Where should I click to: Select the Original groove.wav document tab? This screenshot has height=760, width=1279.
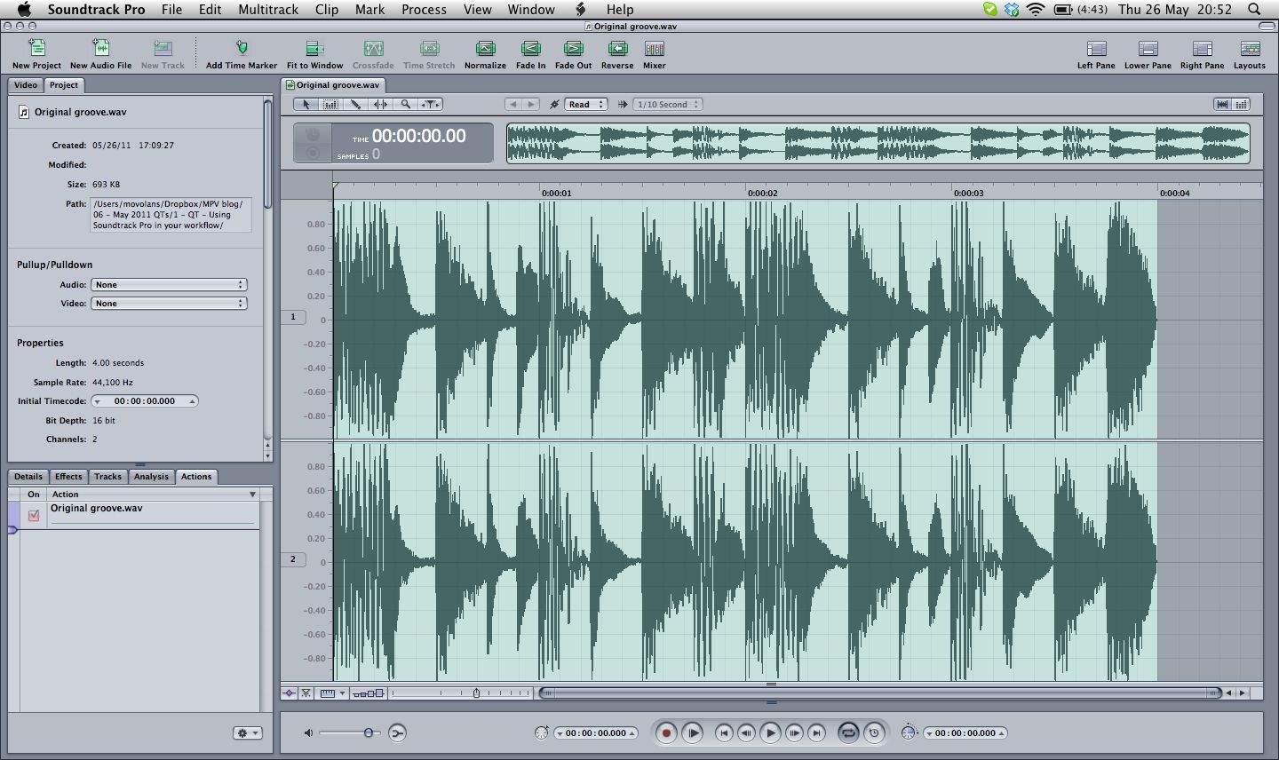pos(333,85)
